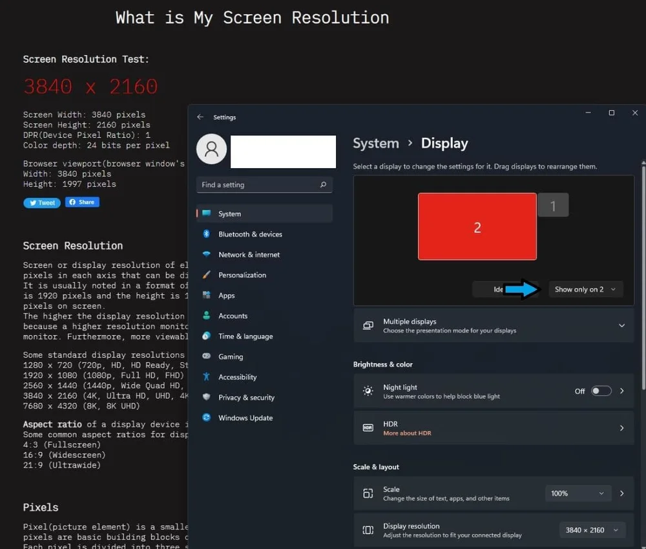Open custom Scale settings chevron
Viewport: 646px width, 549px height.
tap(621, 493)
